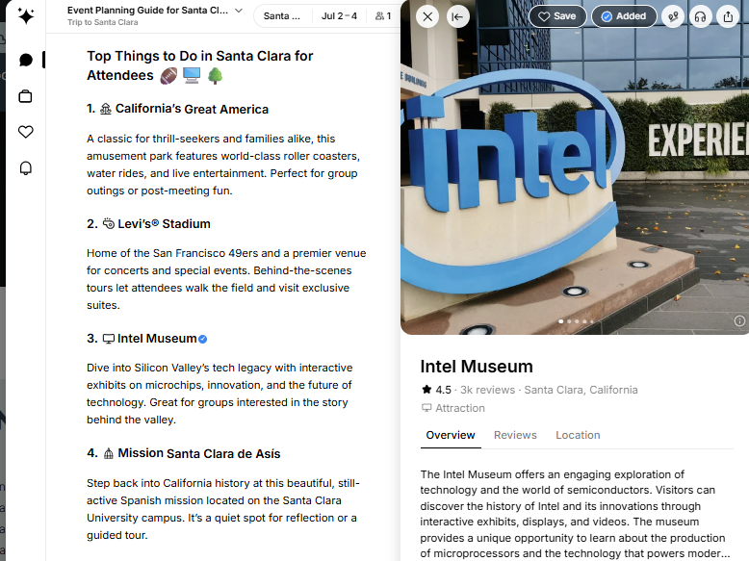Change the traveler count showing 1

coord(383,16)
